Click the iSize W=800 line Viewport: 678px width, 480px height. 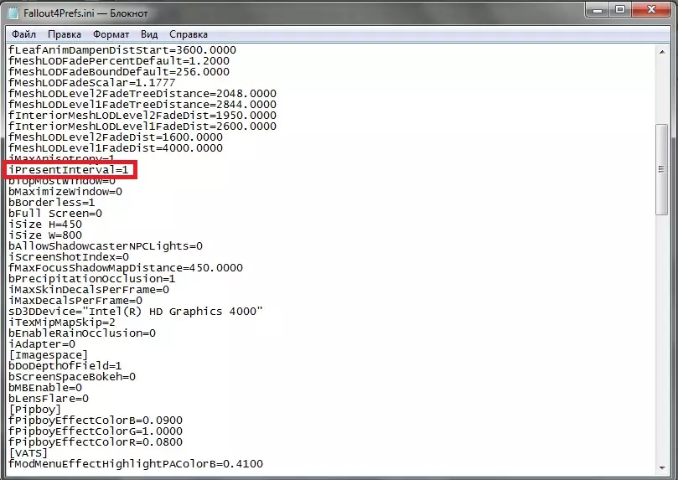click(45, 235)
